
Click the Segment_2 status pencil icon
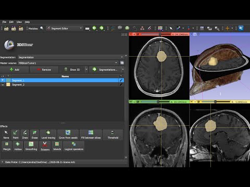[121, 85]
